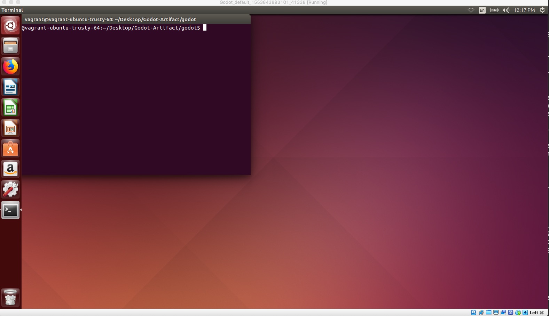Click the VirtualBox display settings icon

(x=496, y=312)
